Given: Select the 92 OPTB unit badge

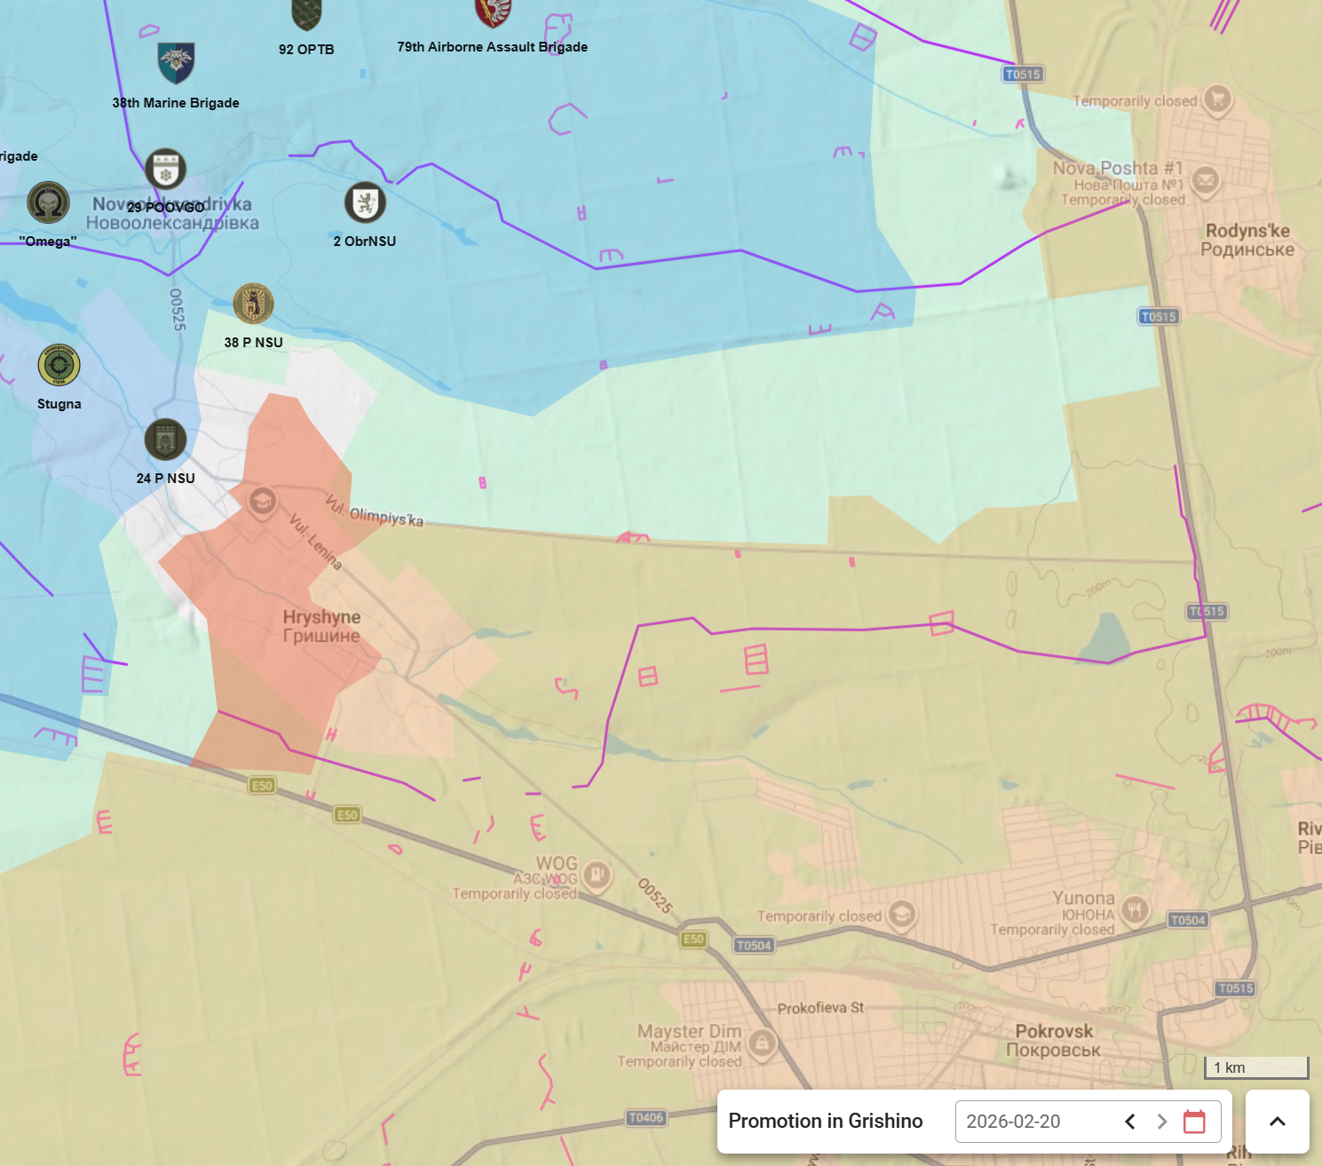Looking at the screenshot, I should tap(306, 14).
